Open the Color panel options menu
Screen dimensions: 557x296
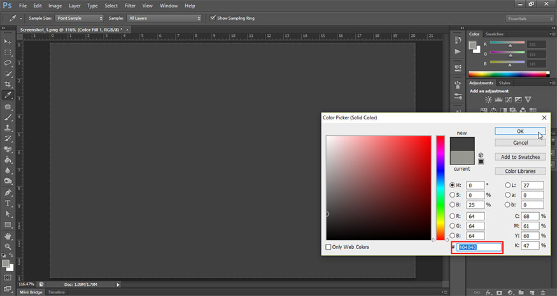pyautogui.click(x=552, y=34)
